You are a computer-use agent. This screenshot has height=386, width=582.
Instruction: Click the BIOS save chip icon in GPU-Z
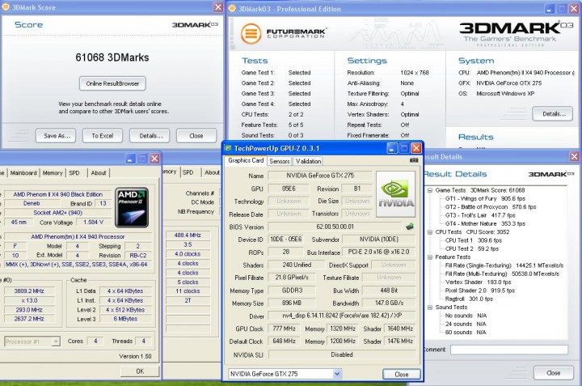409,227
